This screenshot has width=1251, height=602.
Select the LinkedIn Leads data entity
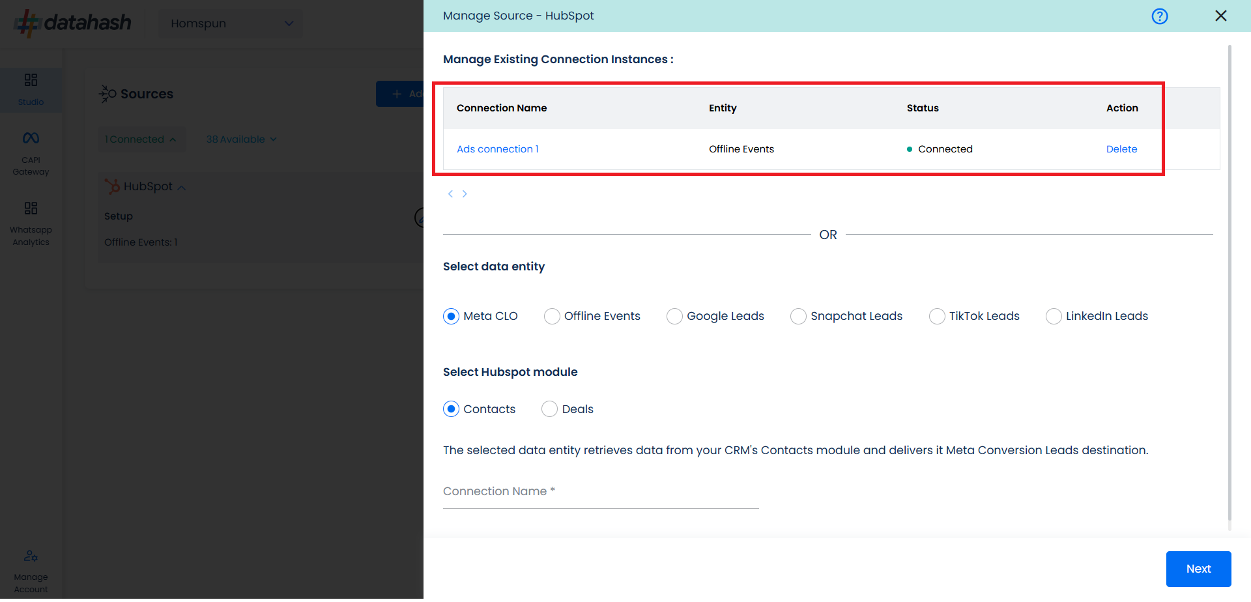click(x=1054, y=316)
